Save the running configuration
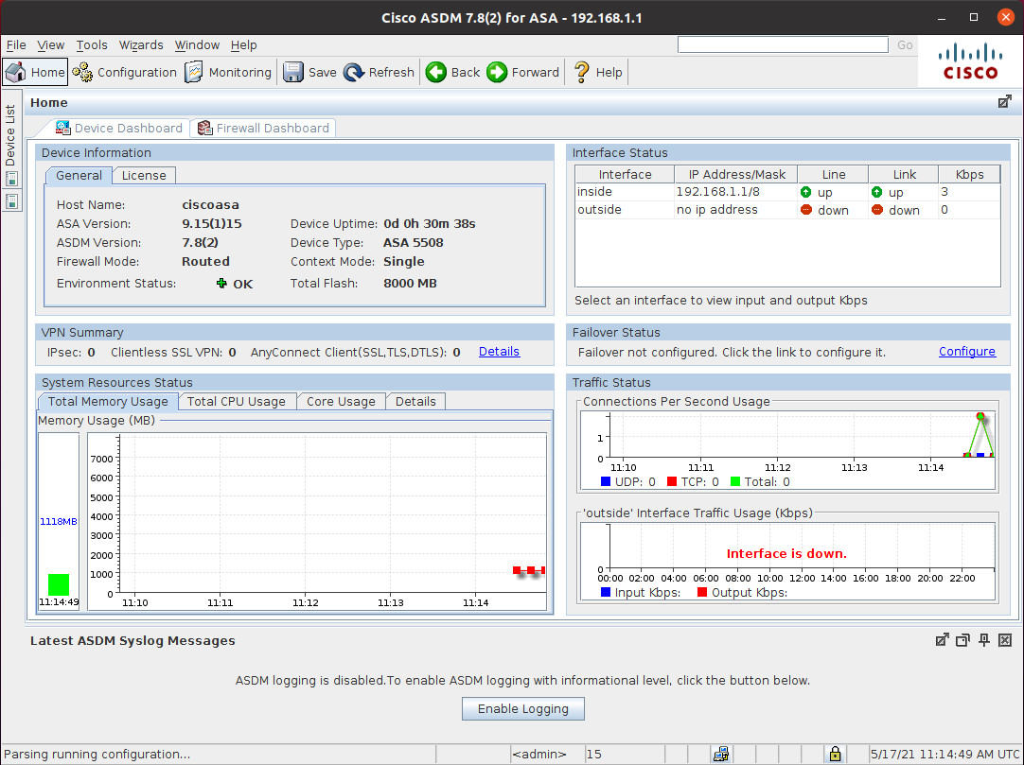Screen dimensions: 1024x765 [x=310, y=73]
